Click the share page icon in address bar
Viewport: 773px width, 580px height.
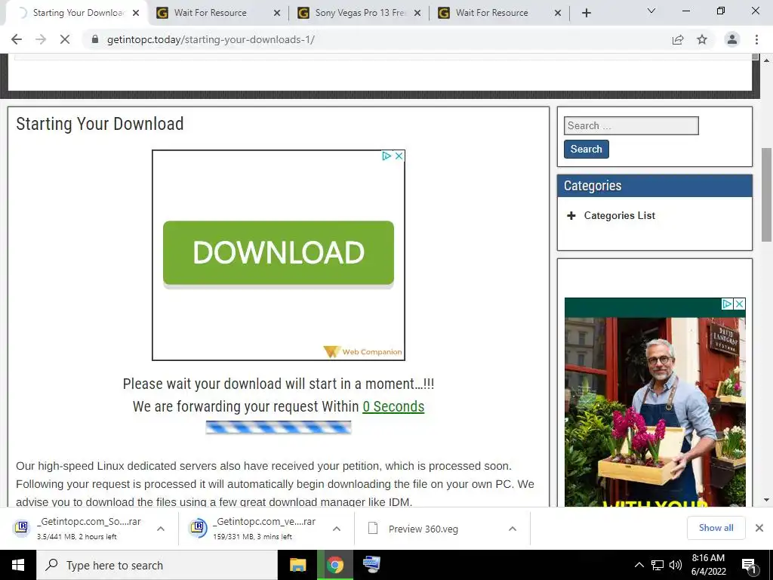tap(678, 39)
